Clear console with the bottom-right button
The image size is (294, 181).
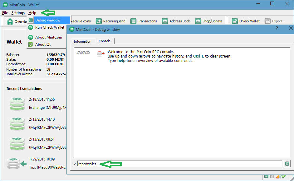[287, 164]
